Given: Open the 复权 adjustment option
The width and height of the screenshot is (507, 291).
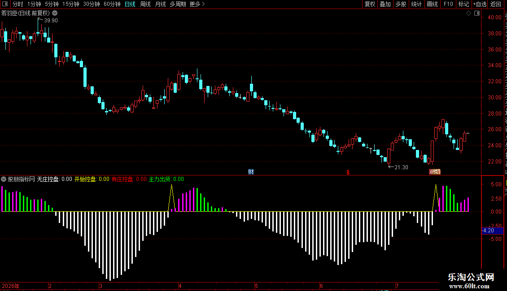Looking at the screenshot, I should [x=370, y=4].
